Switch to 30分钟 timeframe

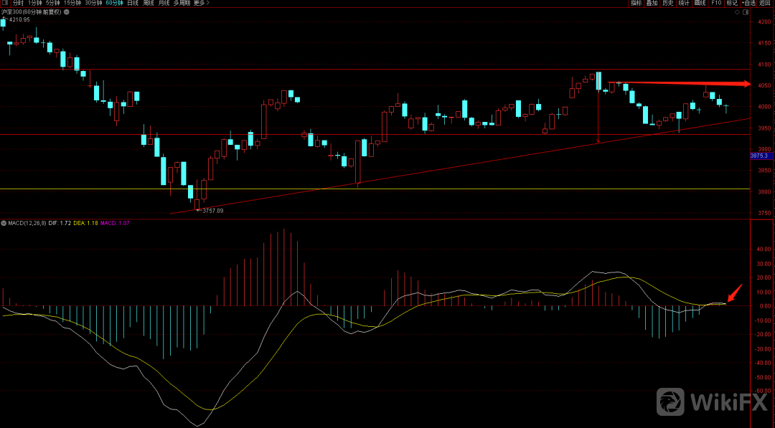tap(93, 4)
